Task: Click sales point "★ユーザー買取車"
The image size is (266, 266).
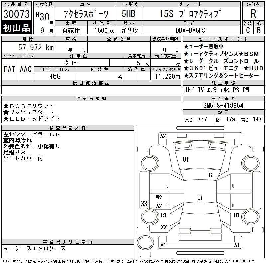Action: pos(203,46)
